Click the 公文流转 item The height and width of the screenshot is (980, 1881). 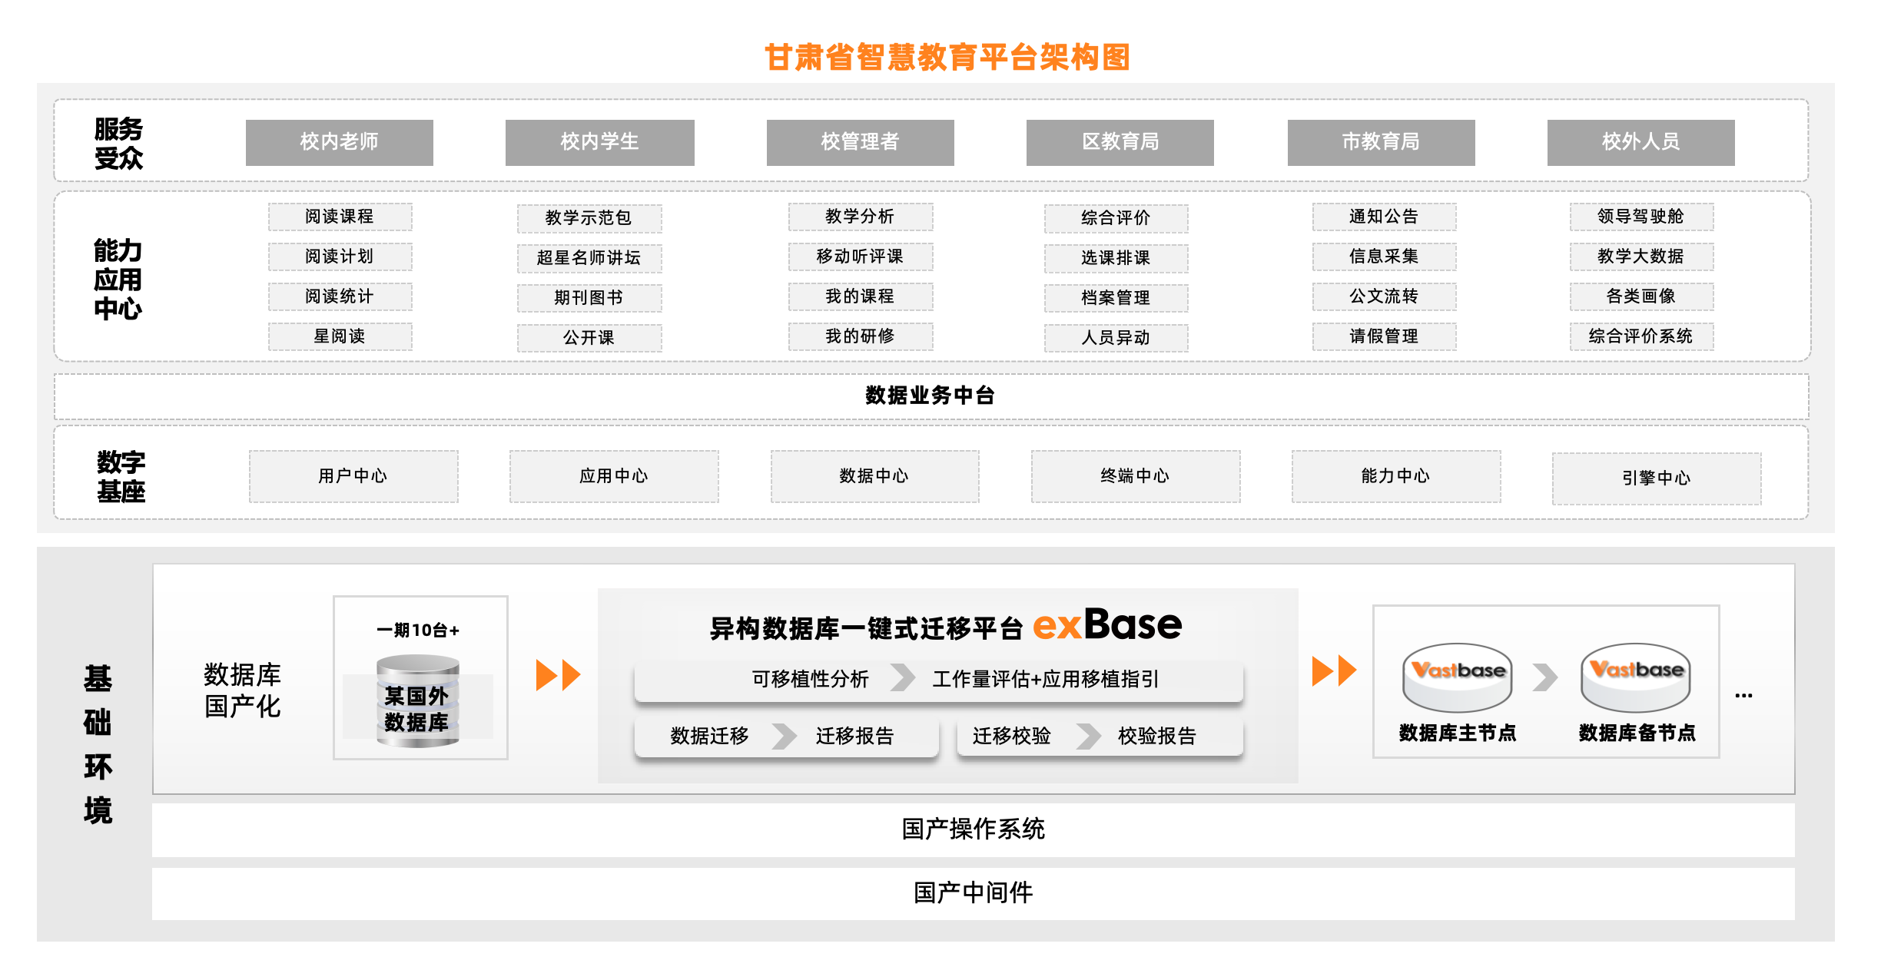[x=1385, y=296]
